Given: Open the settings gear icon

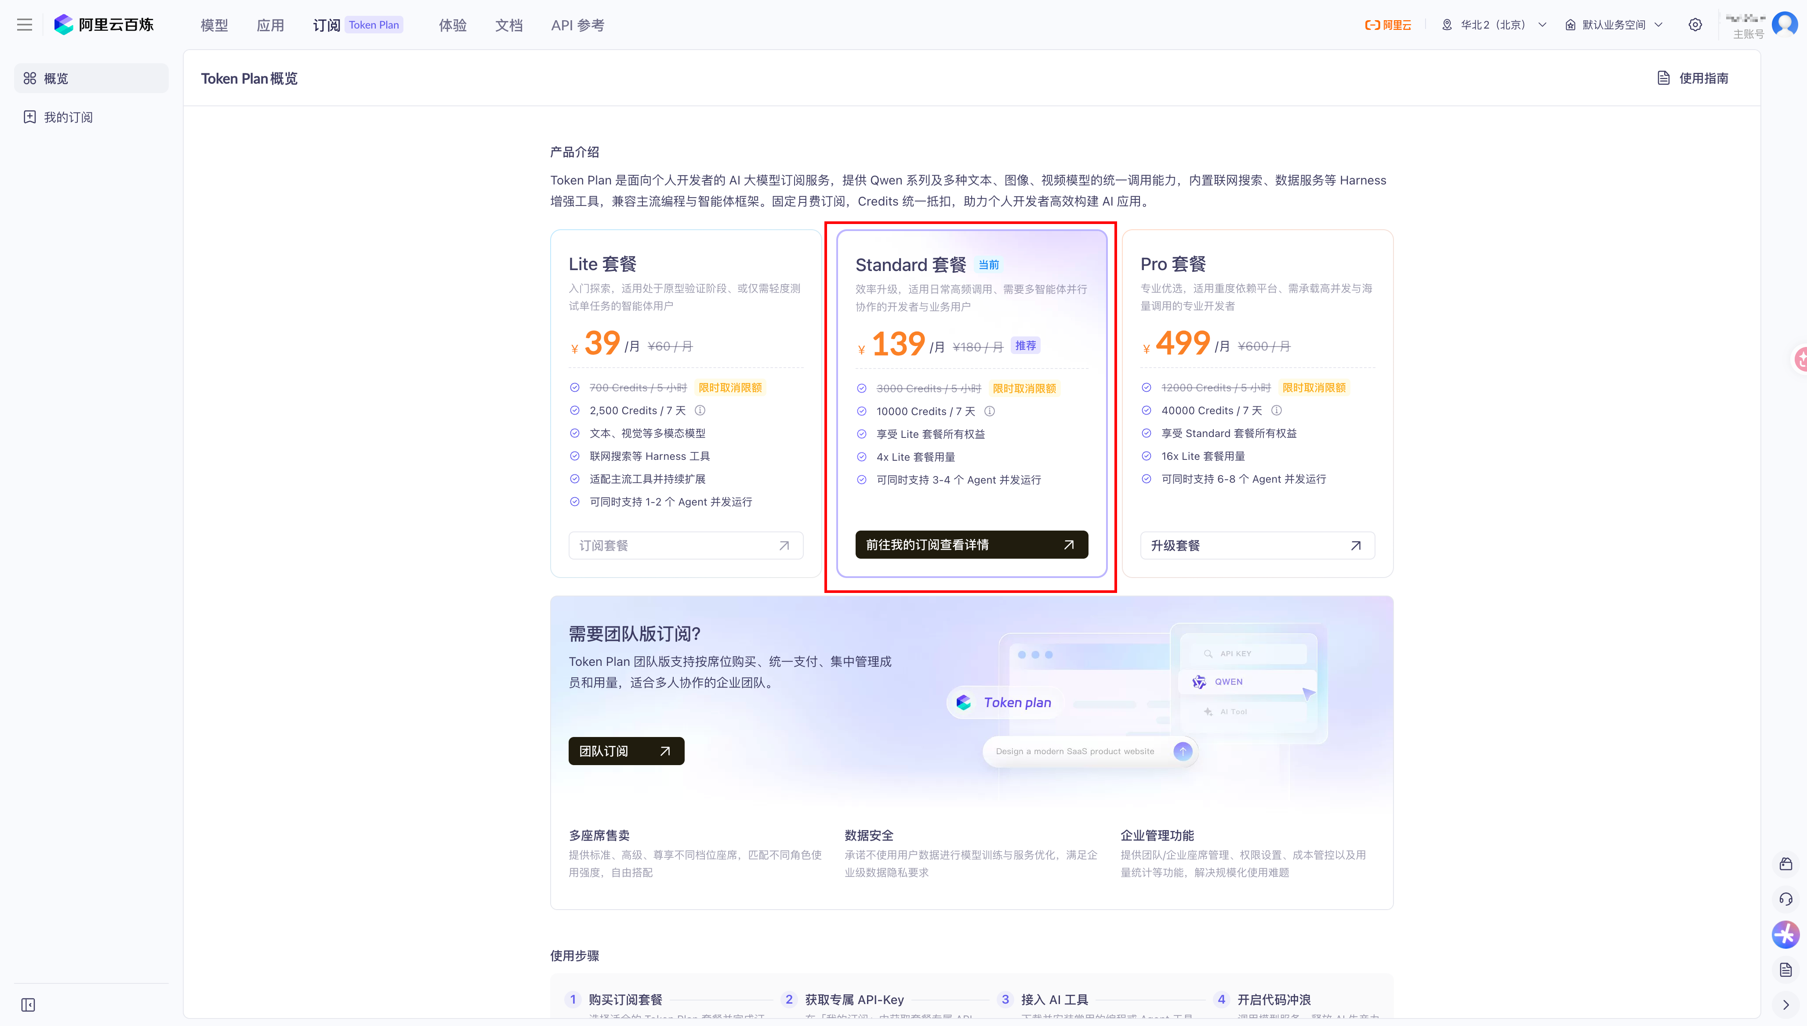Looking at the screenshot, I should click(x=1695, y=25).
